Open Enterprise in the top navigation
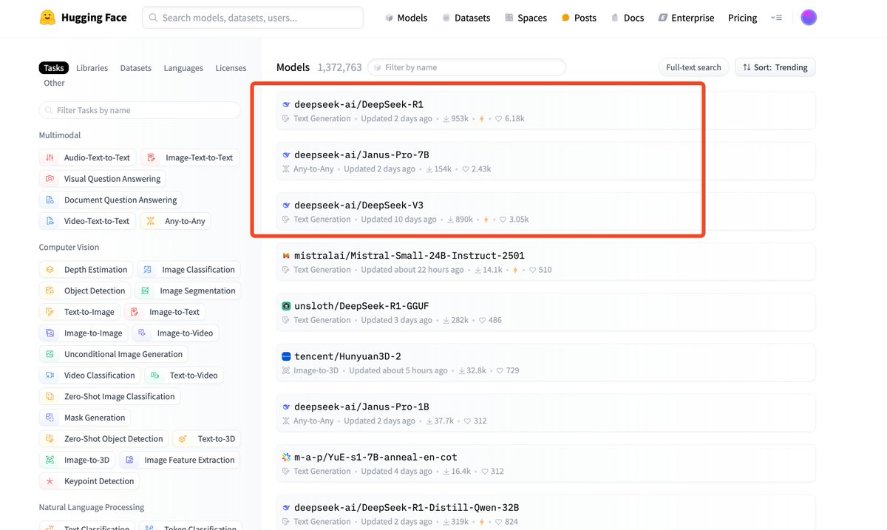 coord(687,18)
